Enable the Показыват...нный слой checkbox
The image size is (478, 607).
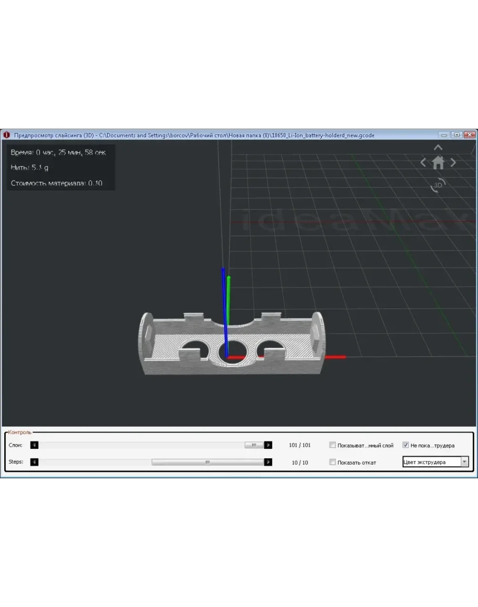(332, 445)
